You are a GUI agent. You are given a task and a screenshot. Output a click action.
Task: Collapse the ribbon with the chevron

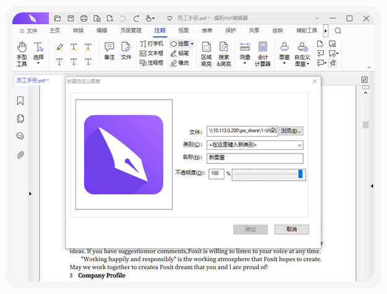point(369,67)
